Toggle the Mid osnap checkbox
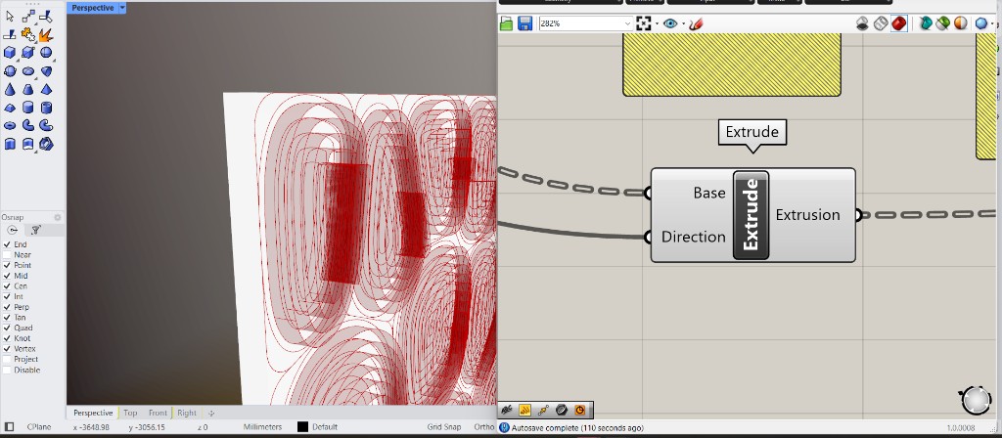1002x438 pixels. tap(7, 276)
